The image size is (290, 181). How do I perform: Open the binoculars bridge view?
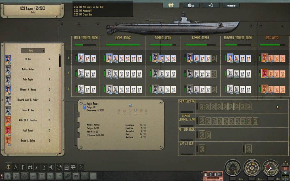[30, 167]
